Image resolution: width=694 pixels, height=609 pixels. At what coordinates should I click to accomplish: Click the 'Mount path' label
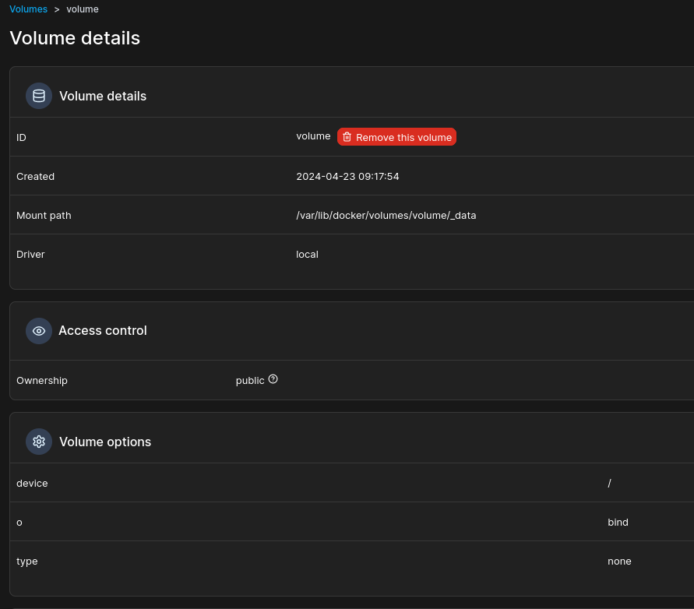pos(44,216)
